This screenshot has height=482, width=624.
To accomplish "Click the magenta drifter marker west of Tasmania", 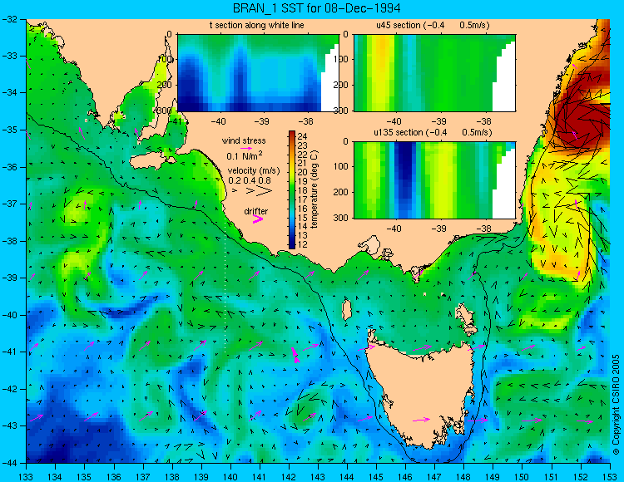I will 295,355.
